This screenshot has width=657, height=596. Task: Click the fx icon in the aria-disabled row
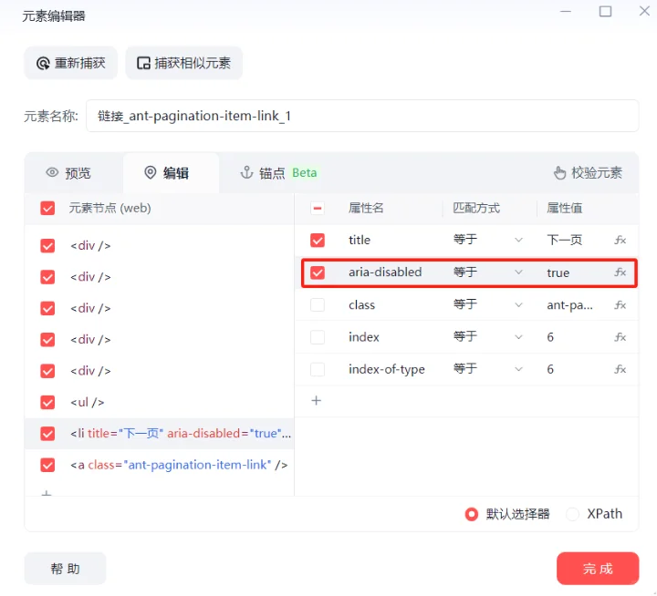pyautogui.click(x=620, y=272)
